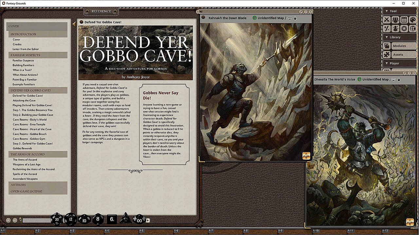The width and height of the screenshot is (419, 235).
Task: Collapse the Defend Yer Gobbo Cave! chapter heading
Action: point(38,90)
